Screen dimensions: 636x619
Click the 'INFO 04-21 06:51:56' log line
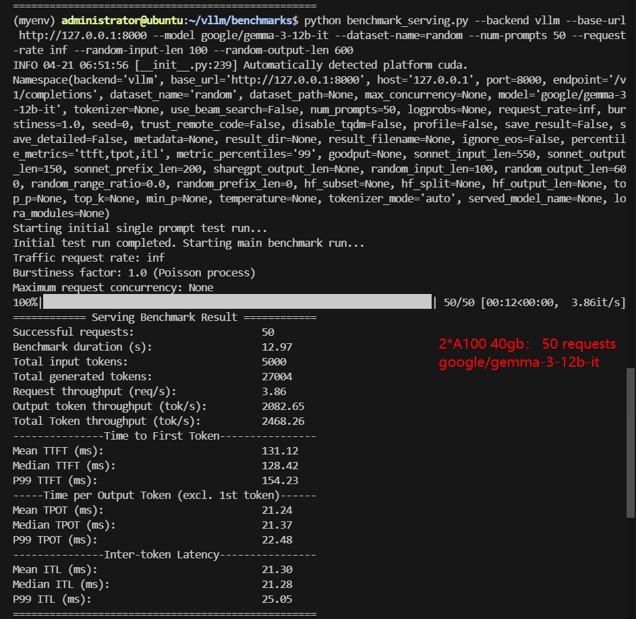(x=240, y=65)
